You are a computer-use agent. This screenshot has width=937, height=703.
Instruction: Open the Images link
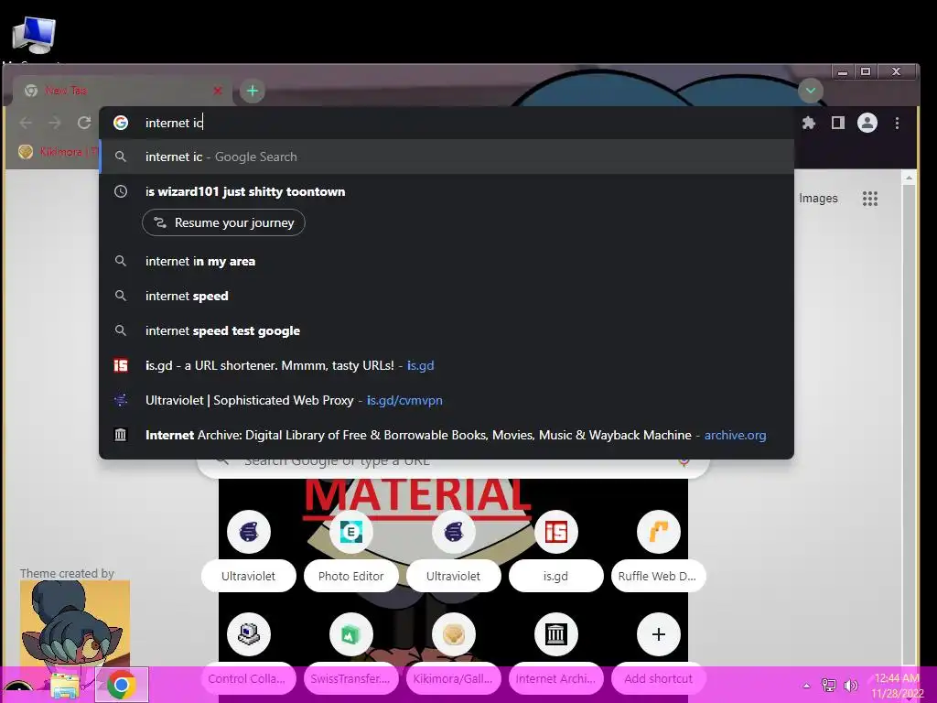click(x=818, y=199)
